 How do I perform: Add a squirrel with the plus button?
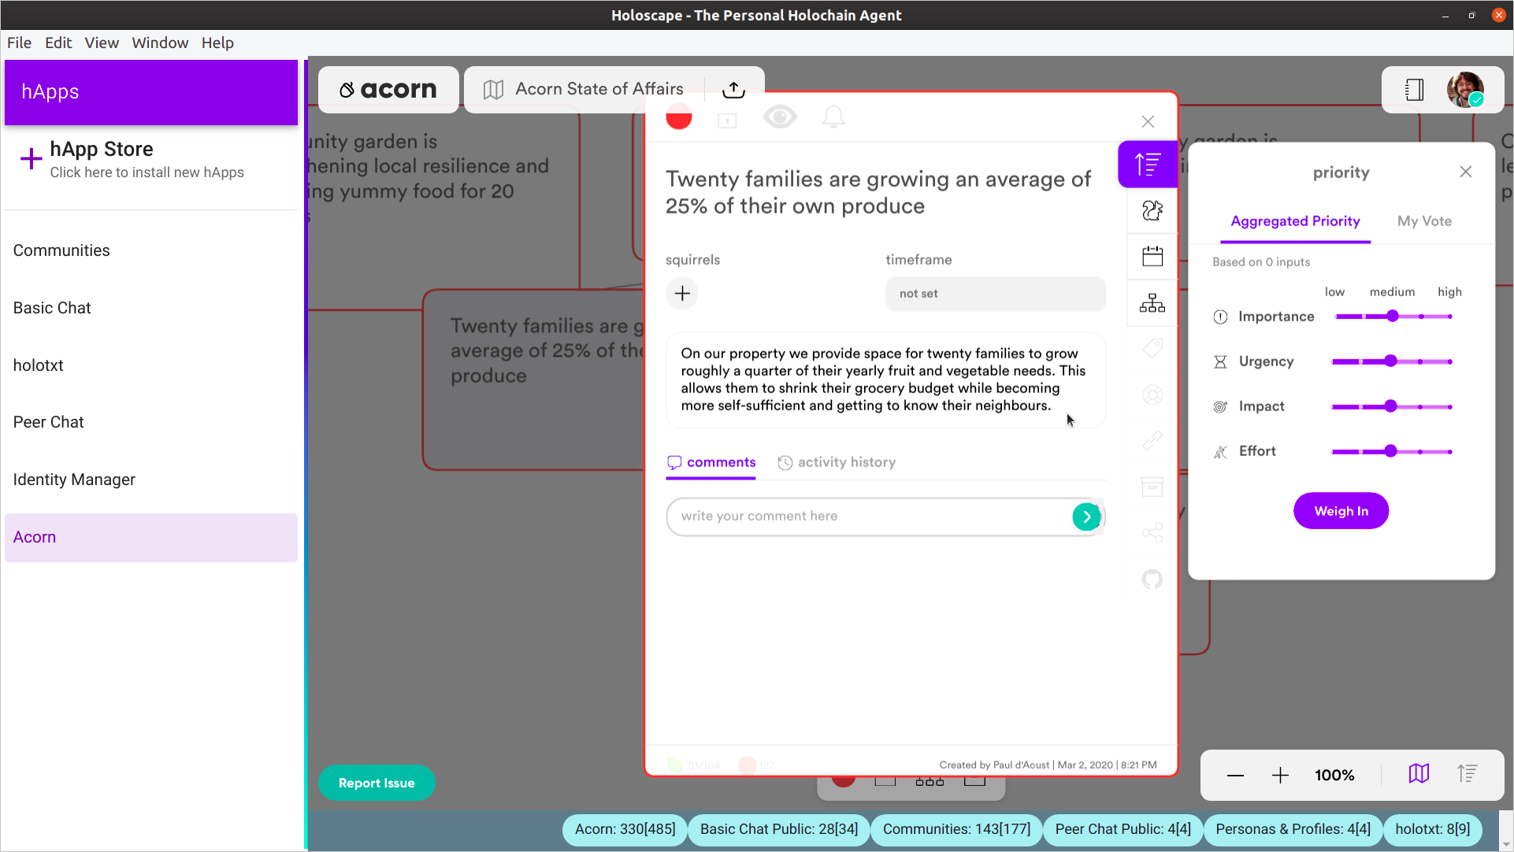(x=682, y=294)
